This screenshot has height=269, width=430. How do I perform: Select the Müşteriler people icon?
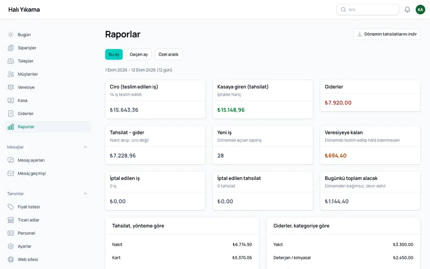tap(11, 74)
